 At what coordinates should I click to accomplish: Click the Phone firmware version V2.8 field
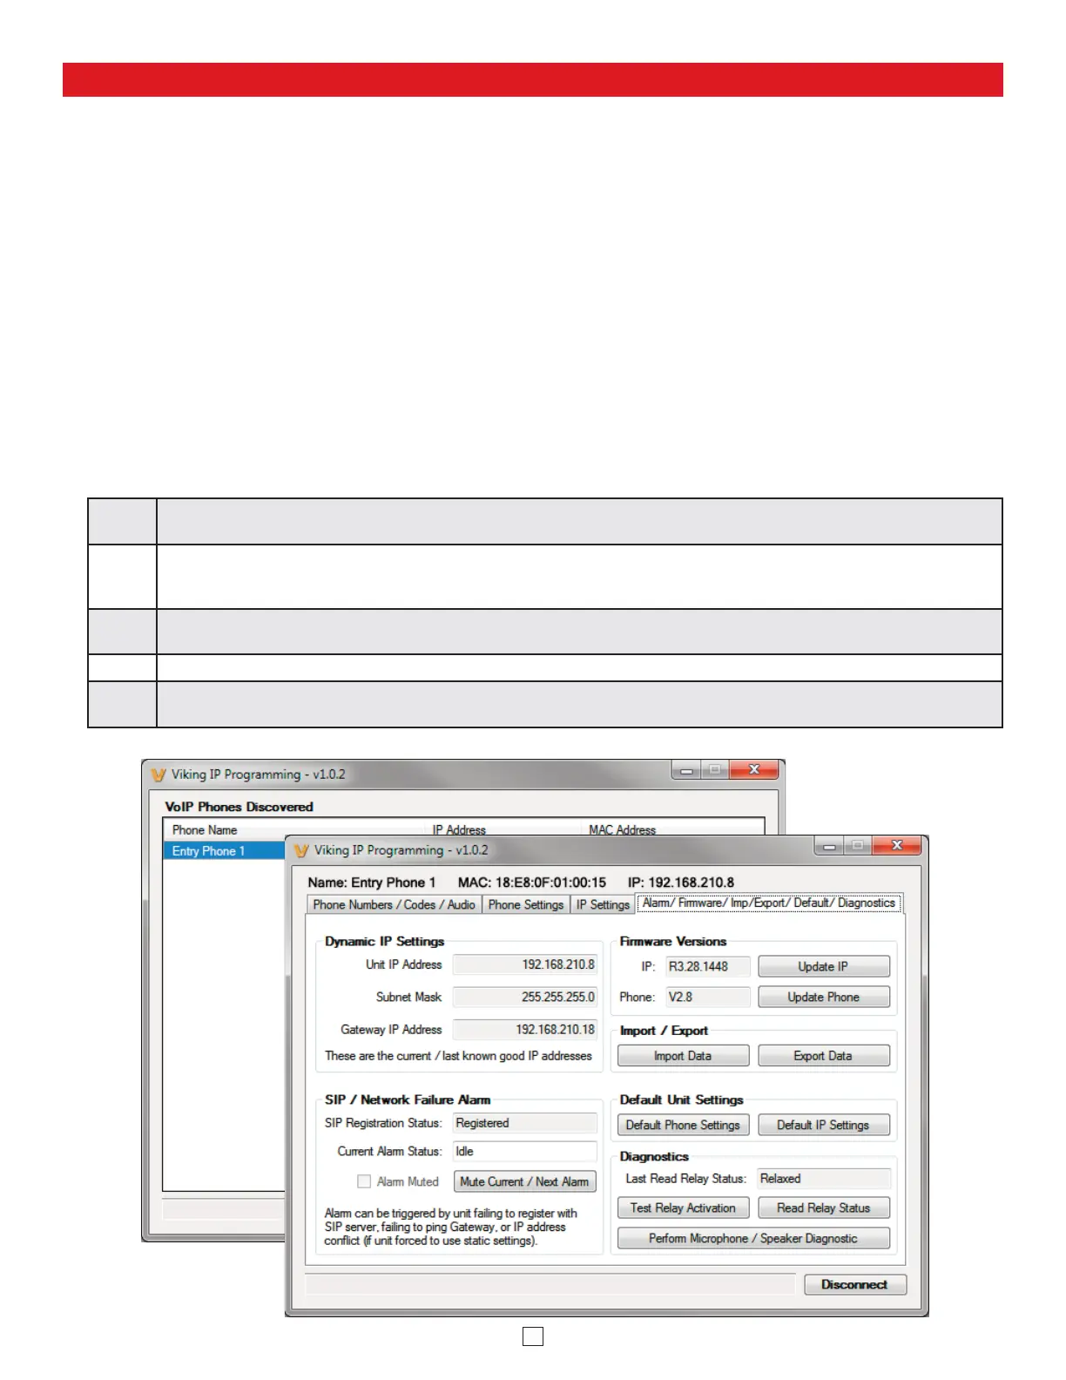pyautogui.click(x=708, y=997)
